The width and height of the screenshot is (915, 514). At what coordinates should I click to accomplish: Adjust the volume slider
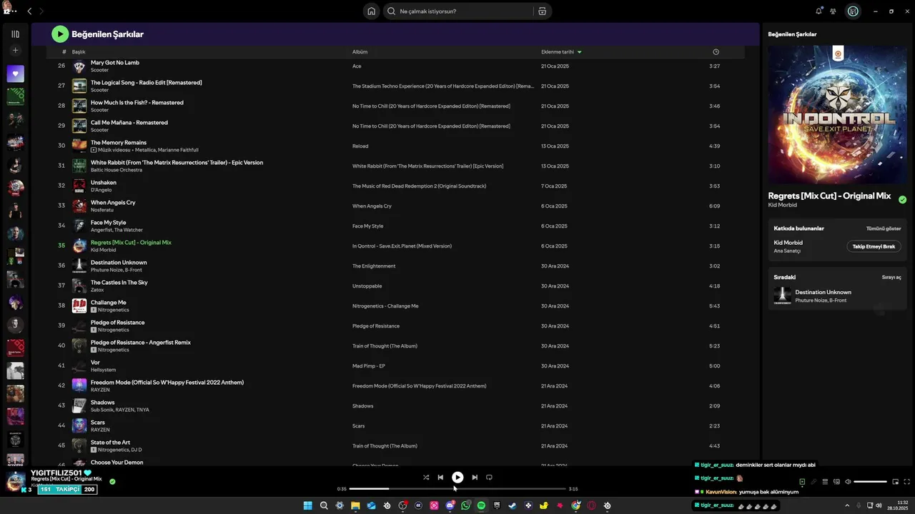[870, 482]
